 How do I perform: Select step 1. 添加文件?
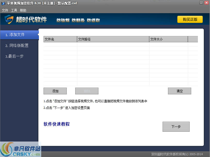point(19,35)
